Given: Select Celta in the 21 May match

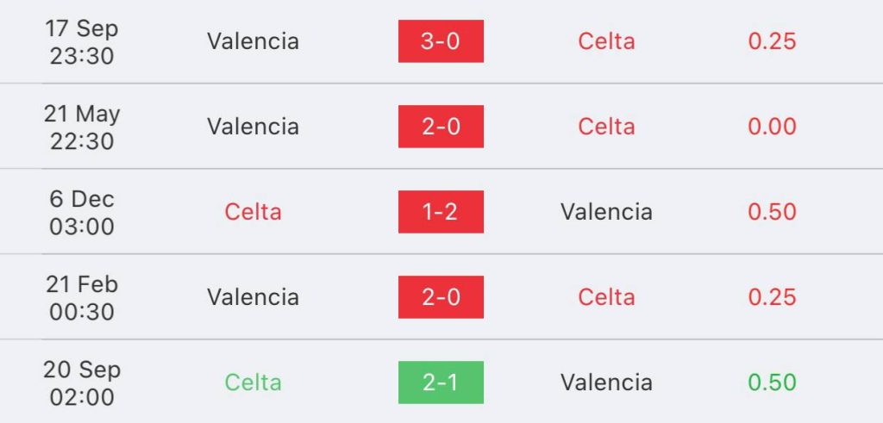Looking at the screenshot, I should tap(606, 127).
